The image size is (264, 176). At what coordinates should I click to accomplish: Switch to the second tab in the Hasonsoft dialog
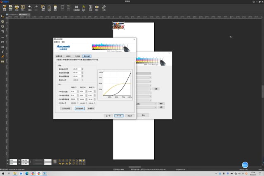pyautogui.click(x=68, y=56)
